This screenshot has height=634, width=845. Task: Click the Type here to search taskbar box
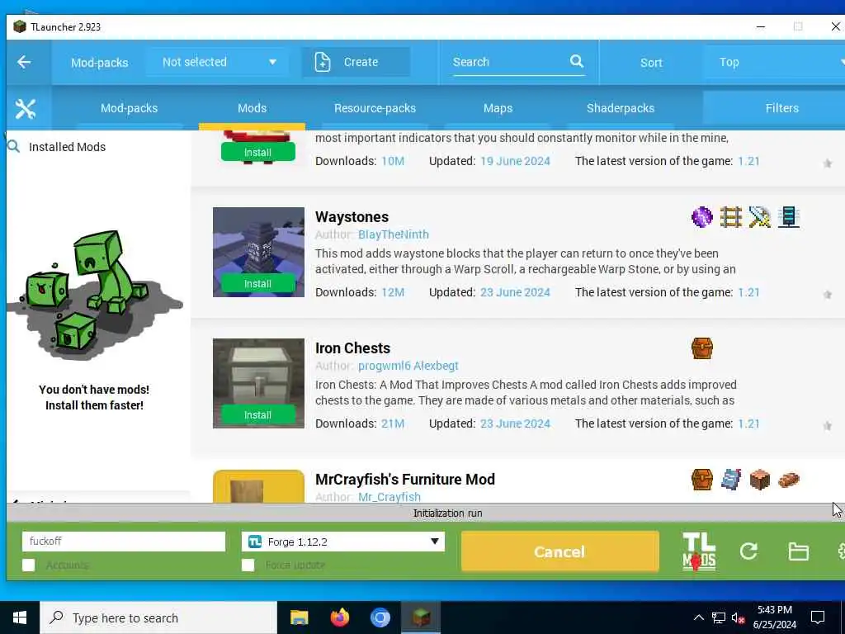click(158, 617)
